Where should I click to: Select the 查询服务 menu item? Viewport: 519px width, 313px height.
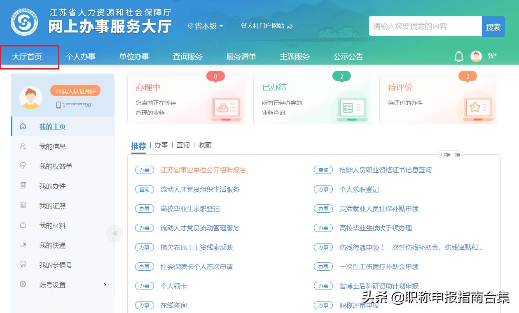[187, 57]
